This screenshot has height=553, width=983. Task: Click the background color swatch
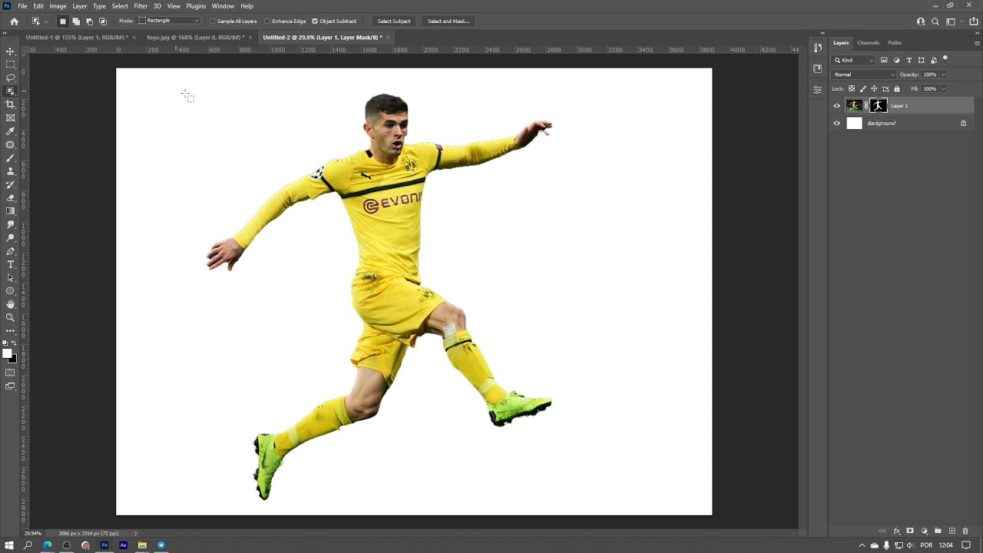click(13, 359)
